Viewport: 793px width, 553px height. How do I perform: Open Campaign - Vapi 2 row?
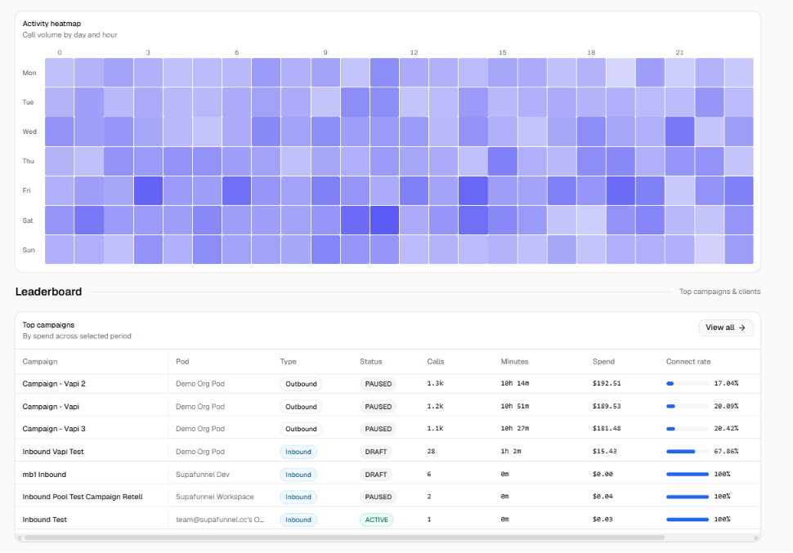pos(388,384)
